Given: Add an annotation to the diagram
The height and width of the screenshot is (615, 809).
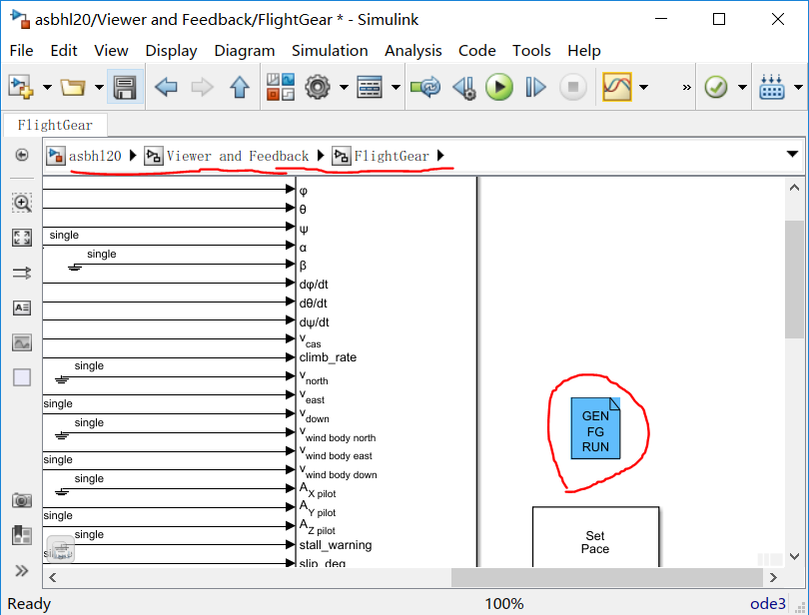Looking at the screenshot, I should pos(23,307).
